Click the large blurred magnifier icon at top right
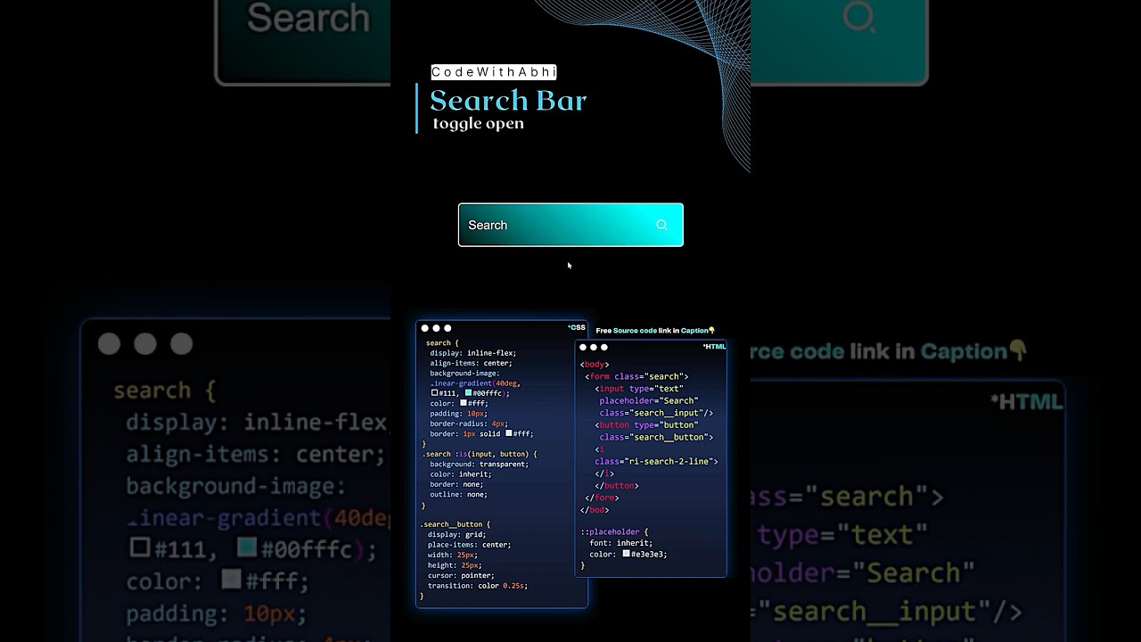The image size is (1141, 642). pos(859,18)
